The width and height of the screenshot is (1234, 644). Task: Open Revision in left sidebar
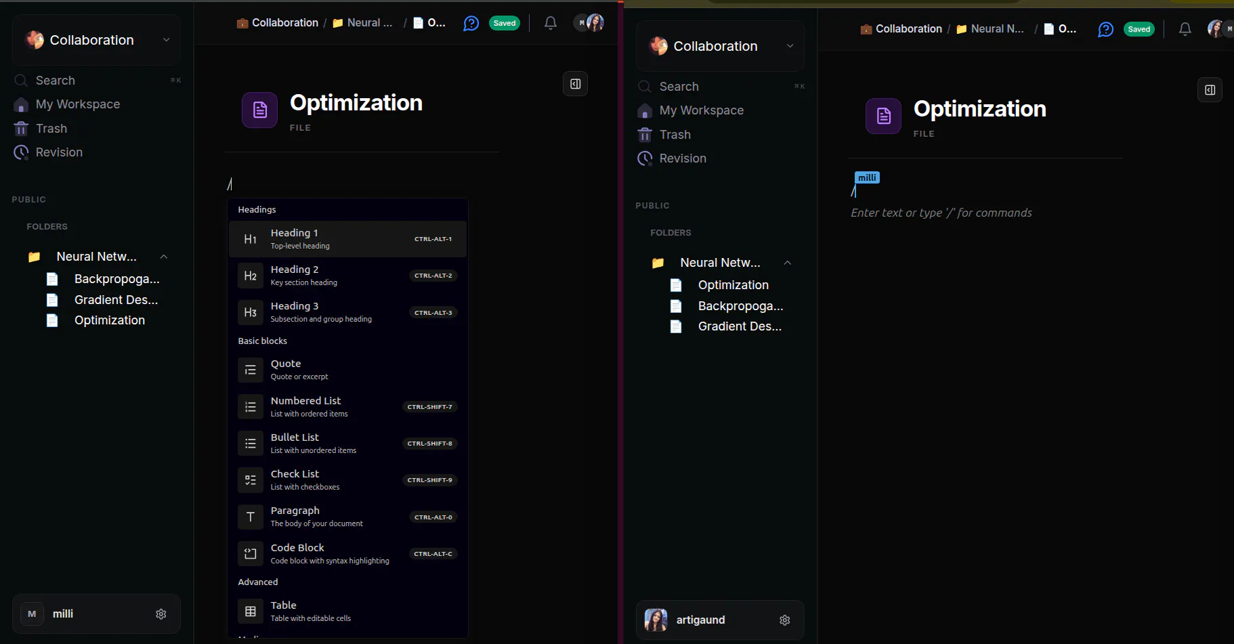59,152
